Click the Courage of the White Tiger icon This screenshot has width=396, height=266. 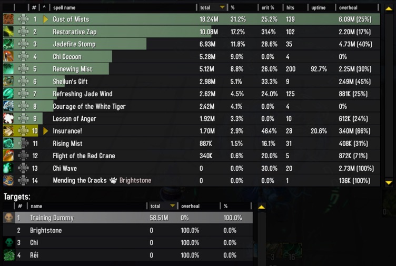[x=8, y=106]
